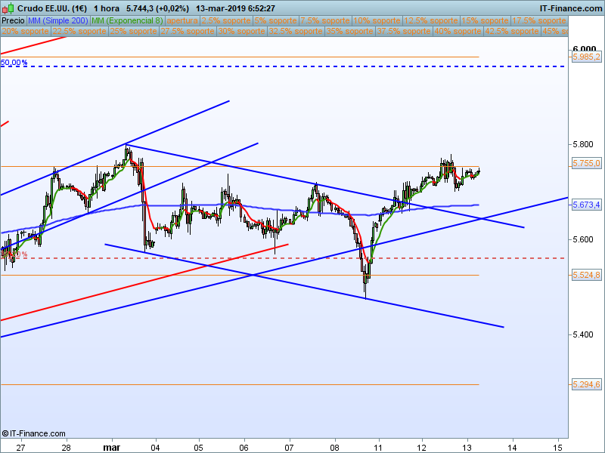Click date 13 on the time axis
The width and height of the screenshot is (605, 453).
pyautogui.click(x=467, y=447)
